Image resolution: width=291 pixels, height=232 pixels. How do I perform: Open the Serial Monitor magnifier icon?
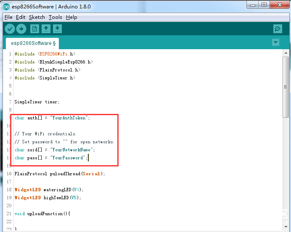click(278, 29)
